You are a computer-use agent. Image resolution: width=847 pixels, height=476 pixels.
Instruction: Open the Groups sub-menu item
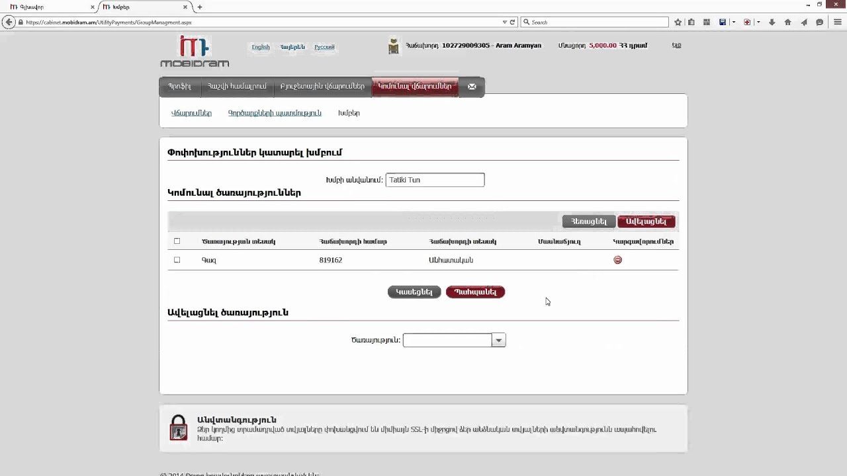tap(349, 113)
